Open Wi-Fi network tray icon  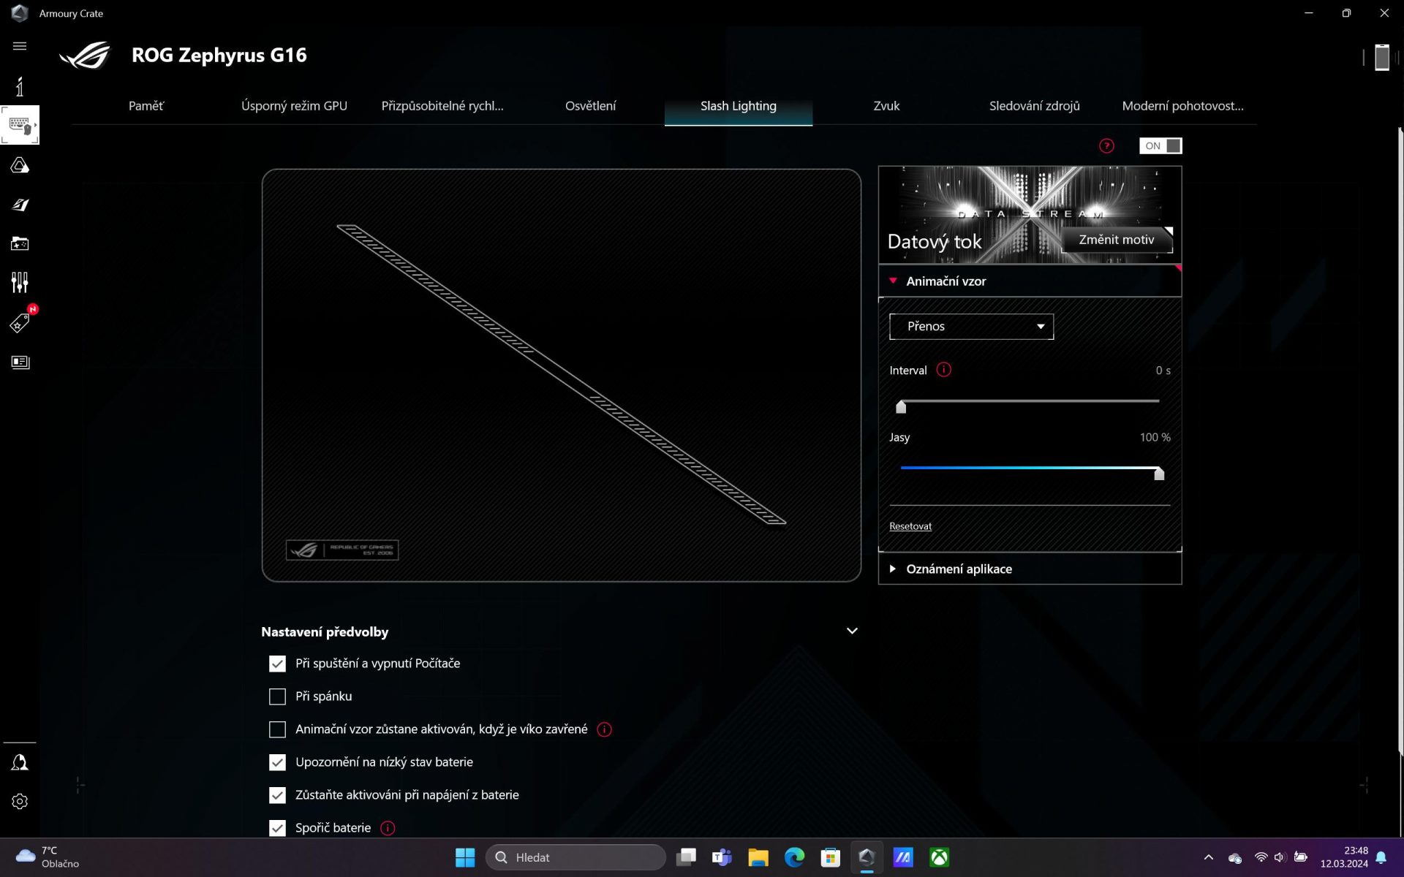(x=1261, y=857)
